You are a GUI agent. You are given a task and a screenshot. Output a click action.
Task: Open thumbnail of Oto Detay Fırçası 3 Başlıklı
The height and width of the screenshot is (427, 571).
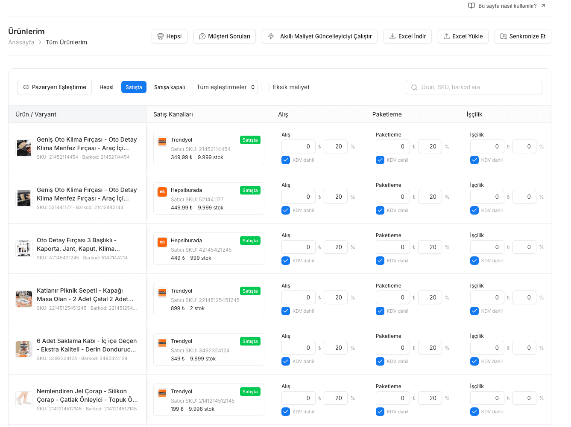(24, 249)
